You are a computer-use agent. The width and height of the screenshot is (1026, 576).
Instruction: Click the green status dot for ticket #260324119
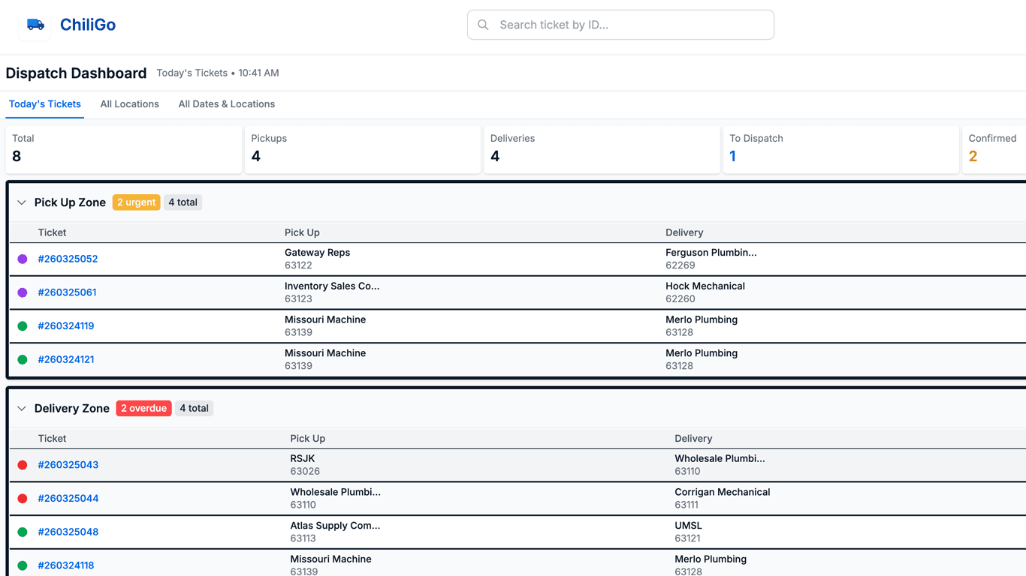click(23, 326)
